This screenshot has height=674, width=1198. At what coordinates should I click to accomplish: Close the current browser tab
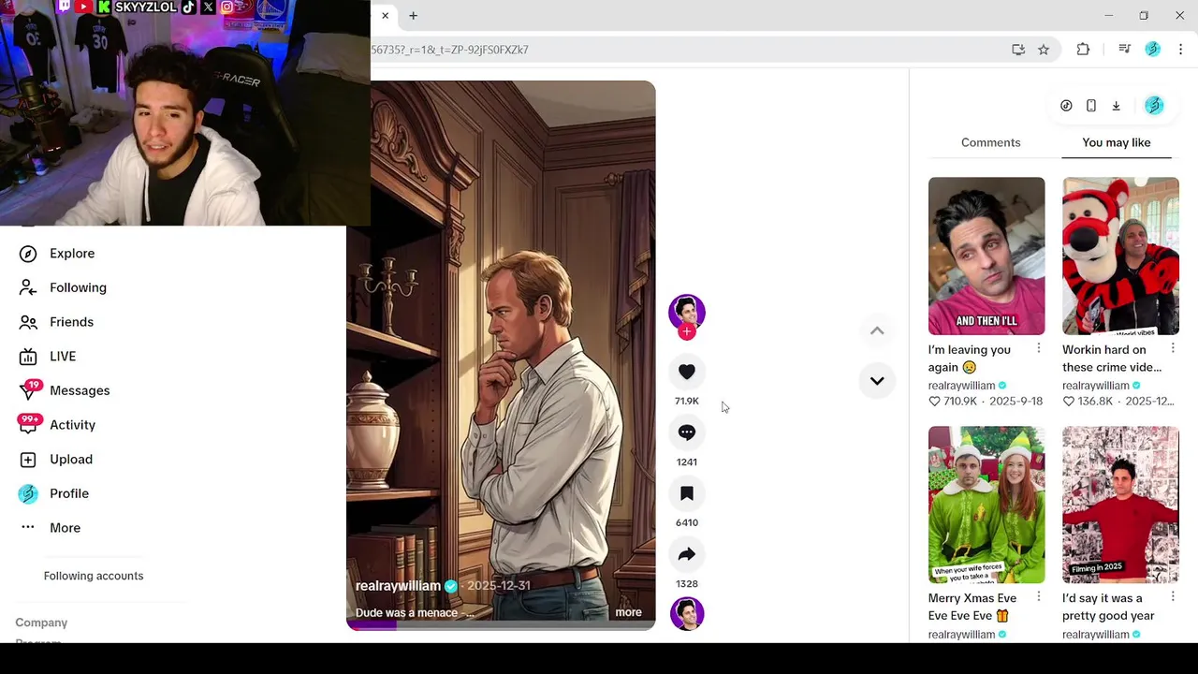[385, 15]
